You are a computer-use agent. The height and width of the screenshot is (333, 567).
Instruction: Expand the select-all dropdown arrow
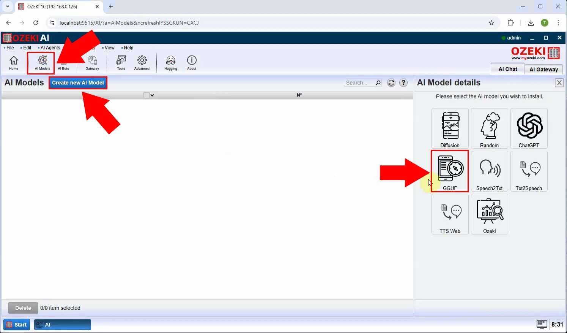click(152, 95)
